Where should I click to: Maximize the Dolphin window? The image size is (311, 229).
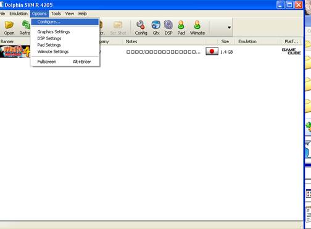[289, 5]
